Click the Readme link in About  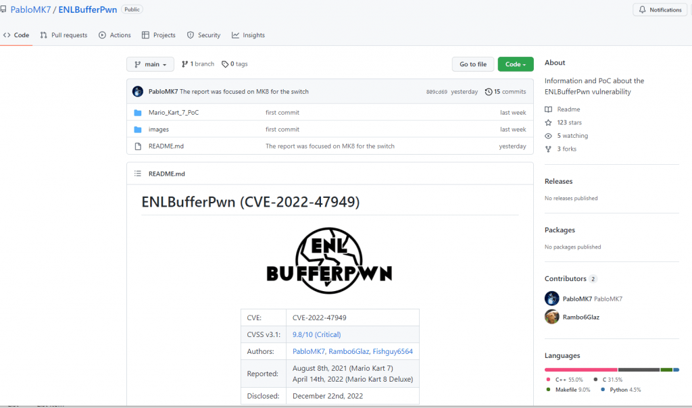[568, 109]
